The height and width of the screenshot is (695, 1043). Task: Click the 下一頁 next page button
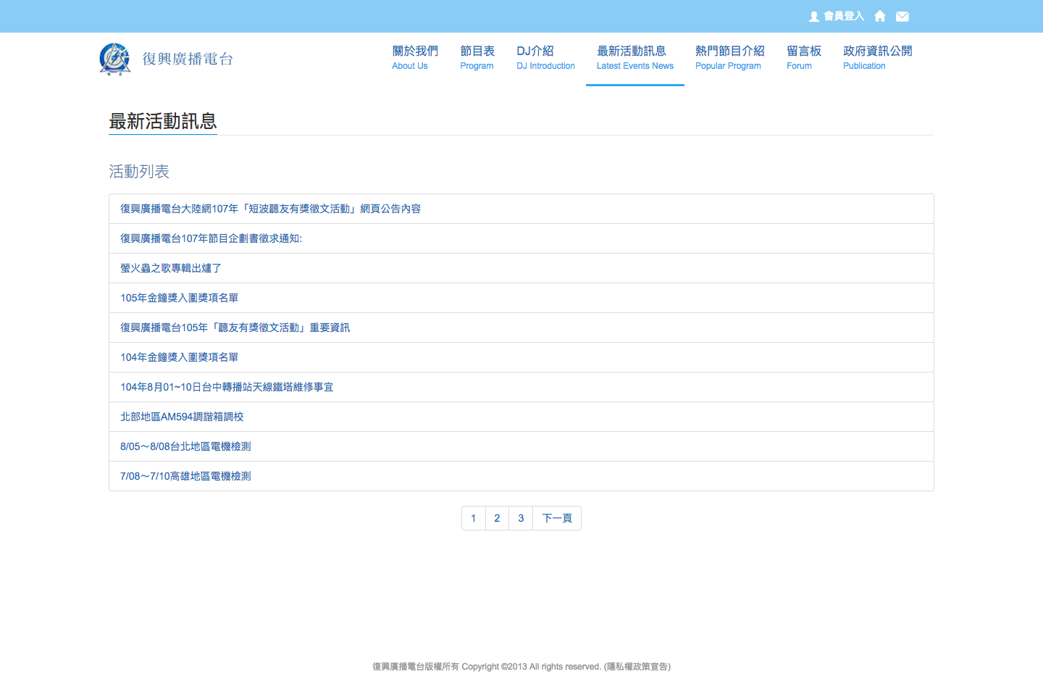coord(557,518)
